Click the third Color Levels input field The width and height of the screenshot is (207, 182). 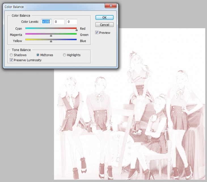tap(72, 22)
